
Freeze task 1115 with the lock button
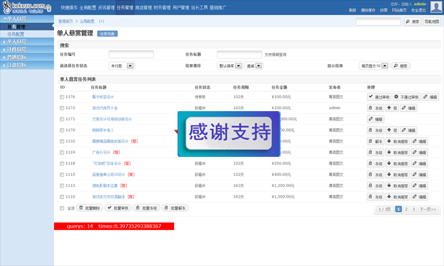(x=376, y=175)
